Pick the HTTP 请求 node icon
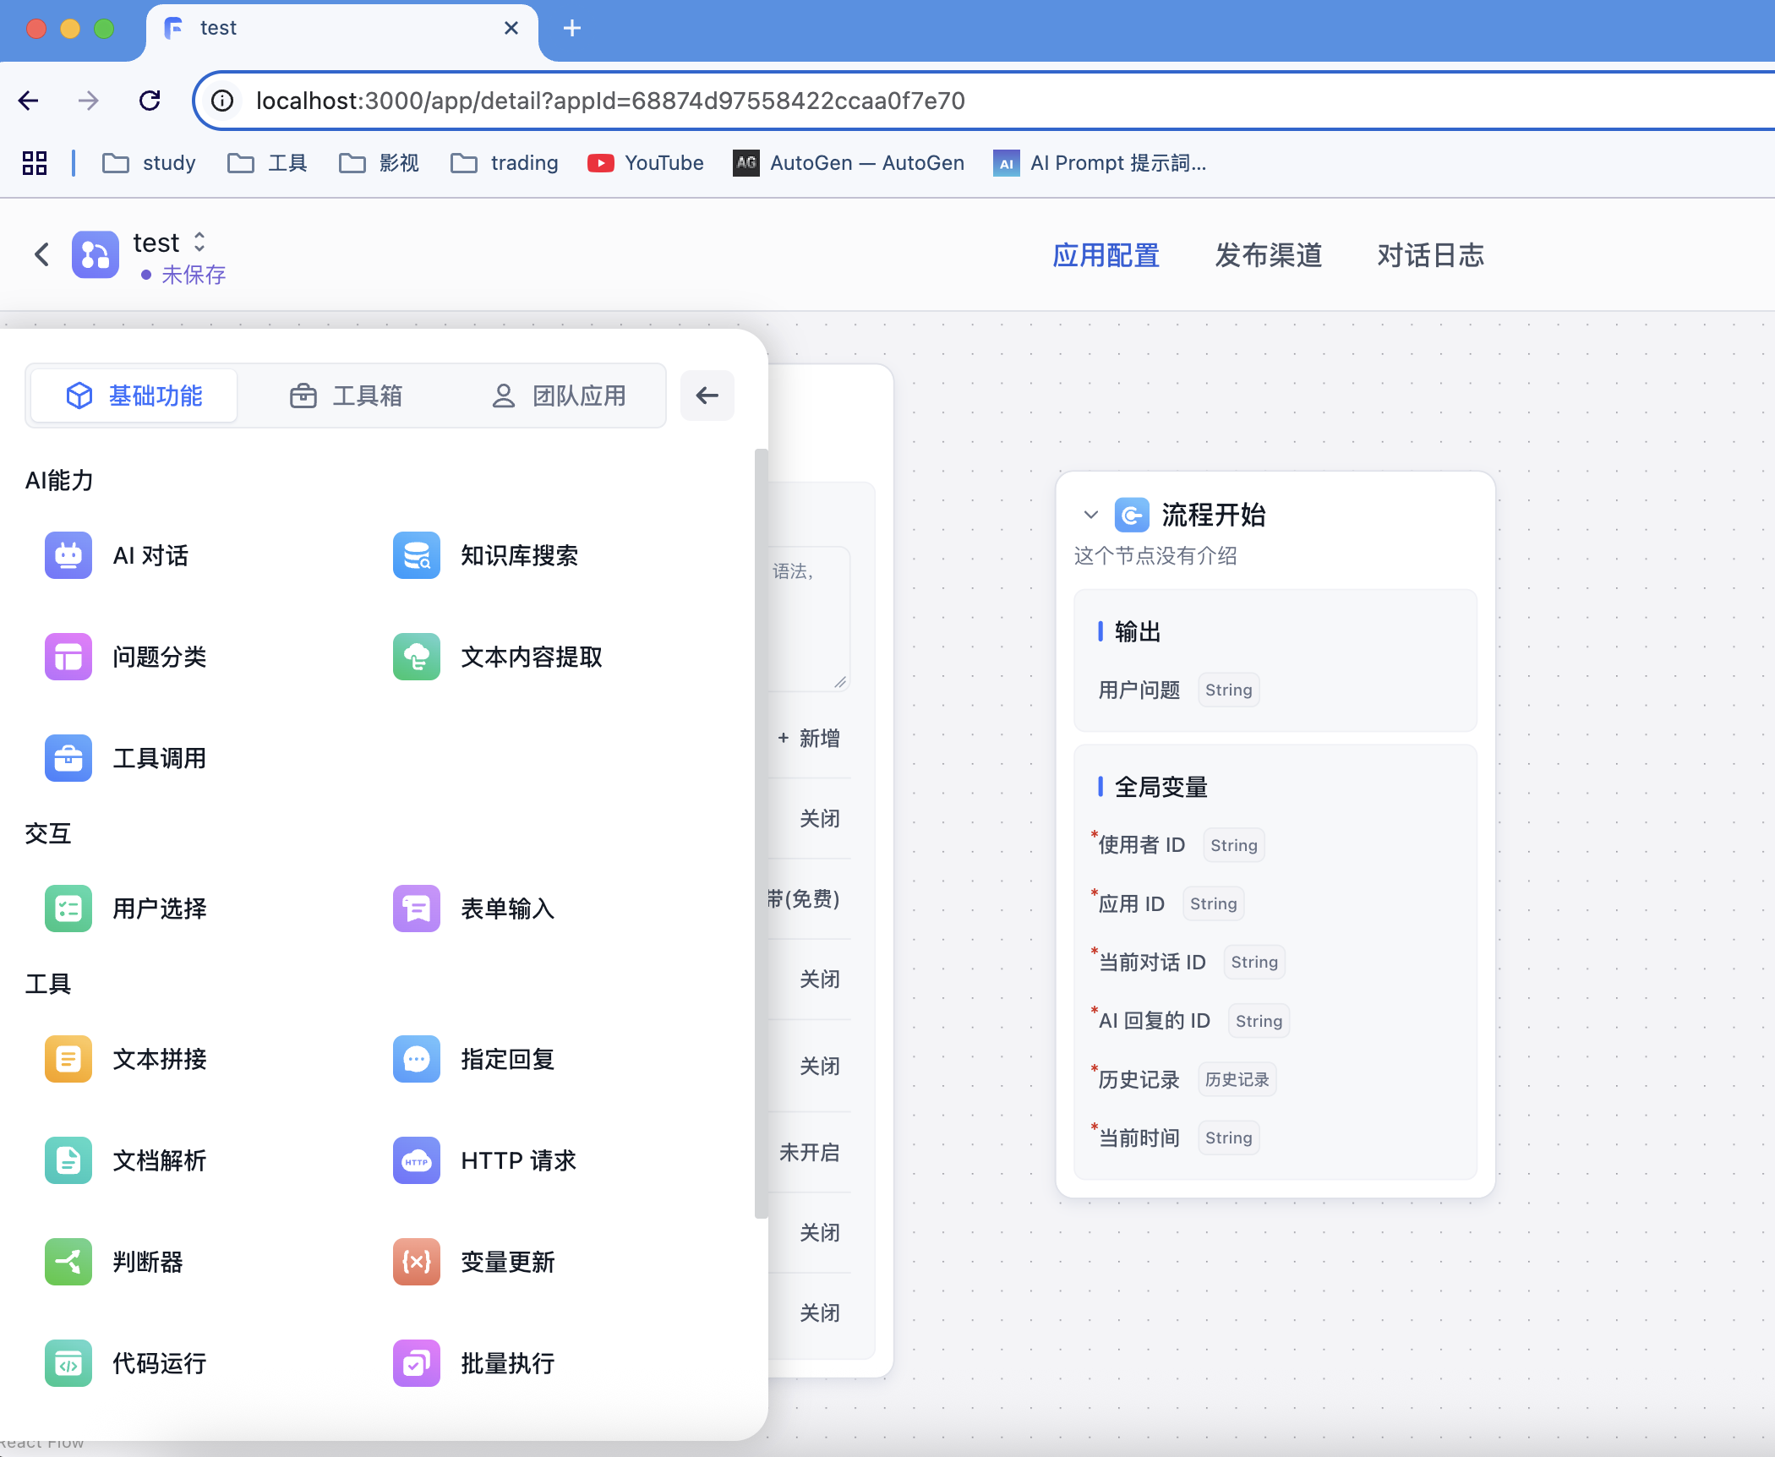This screenshot has height=1457, width=1775. [x=417, y=1160]
